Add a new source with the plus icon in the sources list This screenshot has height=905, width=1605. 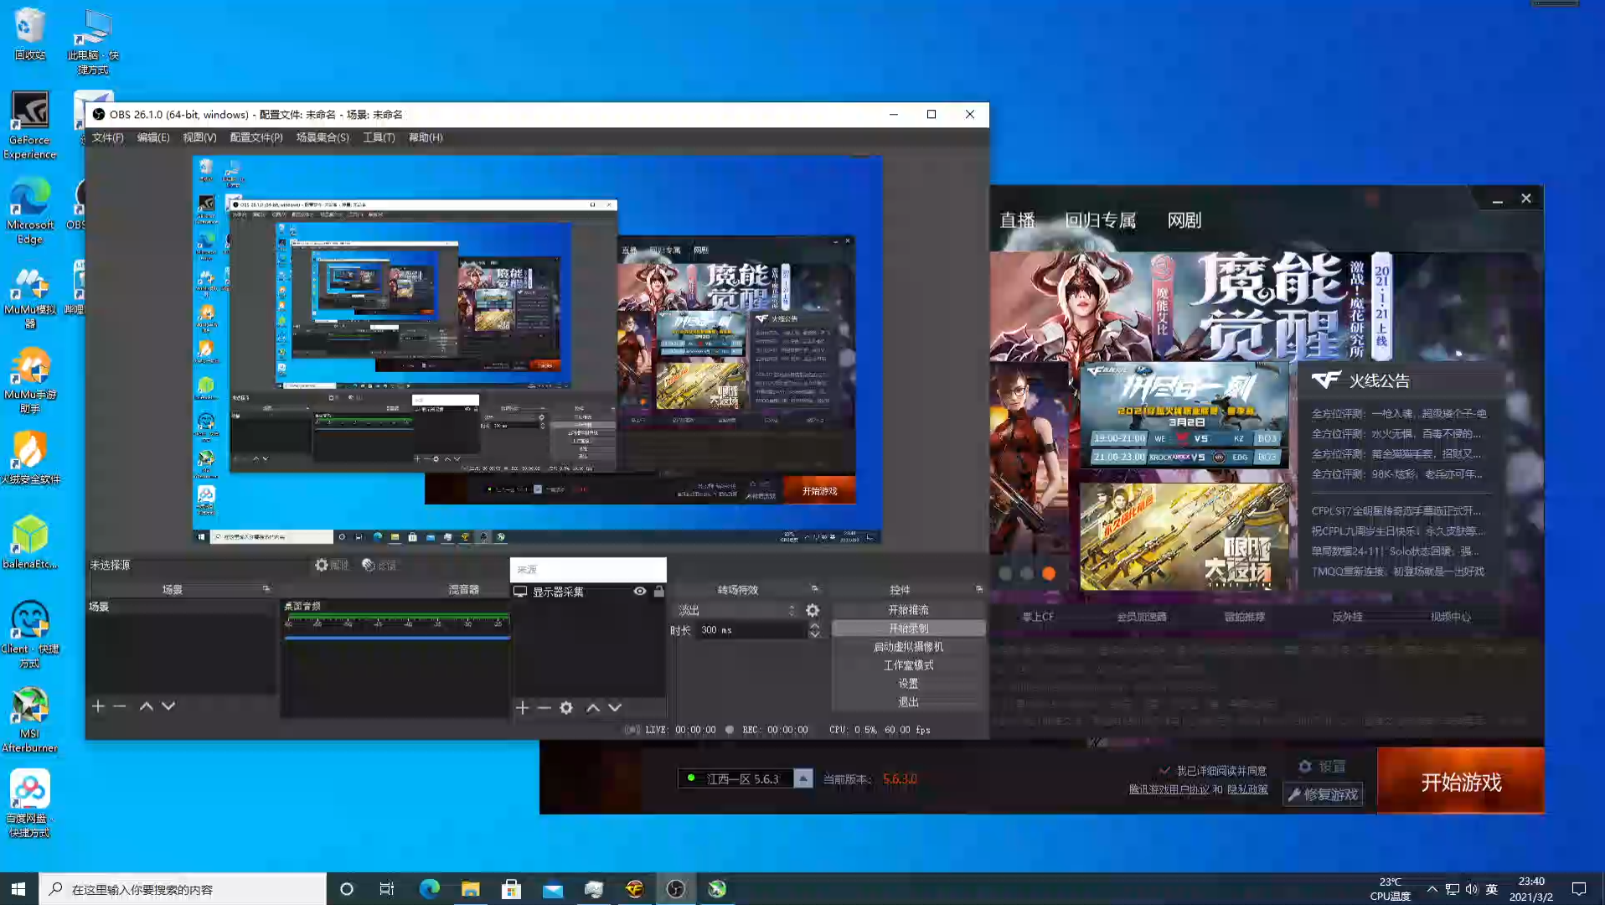522,708
